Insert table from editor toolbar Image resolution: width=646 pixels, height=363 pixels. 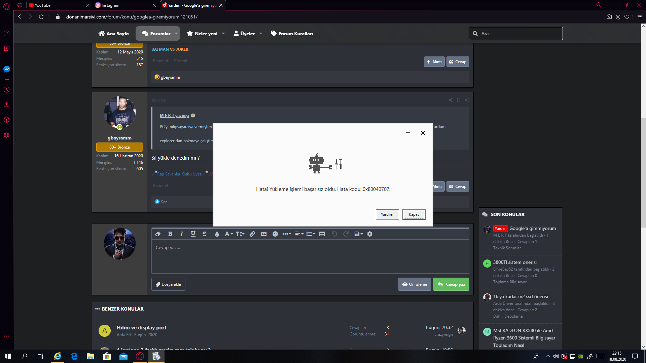(x=322, y=234)
